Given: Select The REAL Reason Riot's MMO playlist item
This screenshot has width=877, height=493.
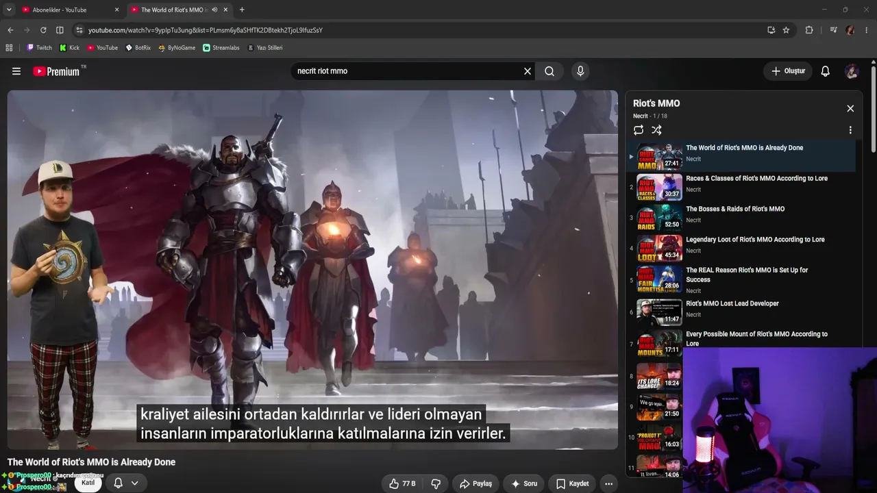Looking at the screenshot, I should point(741,280).
